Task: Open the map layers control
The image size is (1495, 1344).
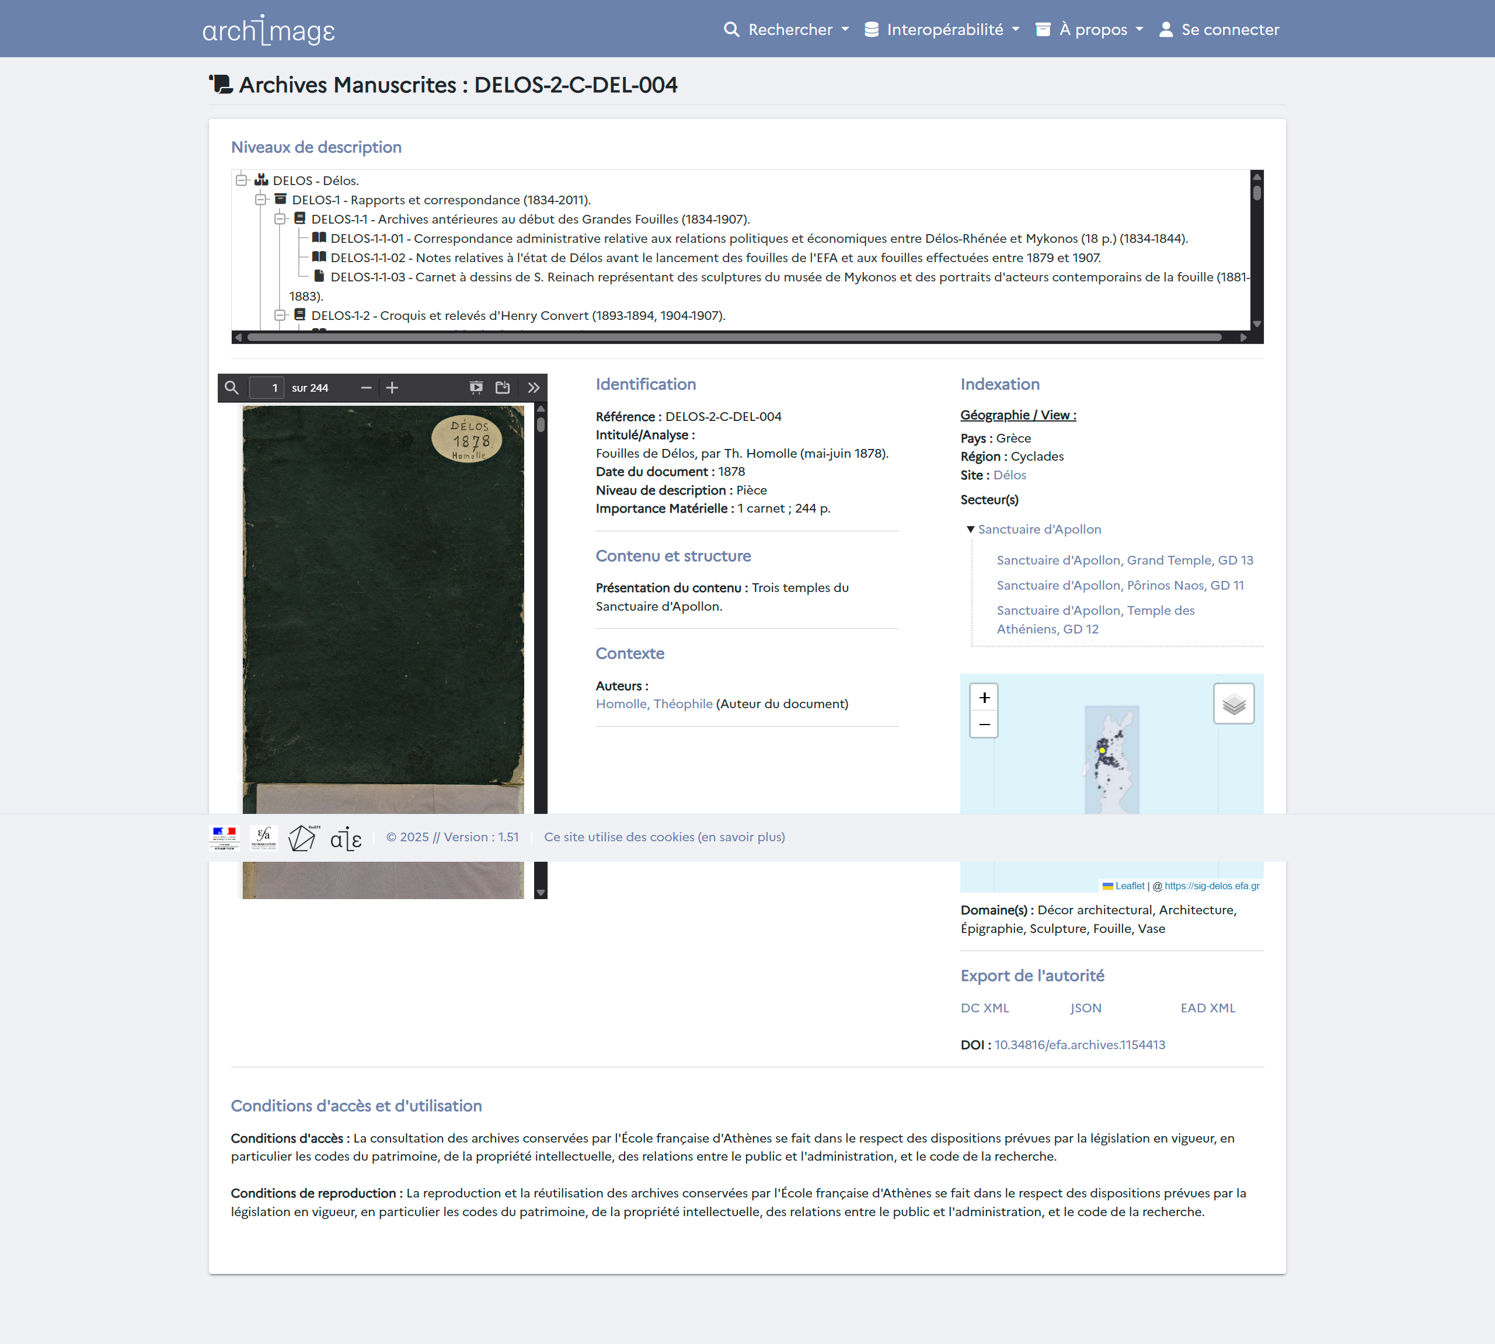Action: [1233, 704]
